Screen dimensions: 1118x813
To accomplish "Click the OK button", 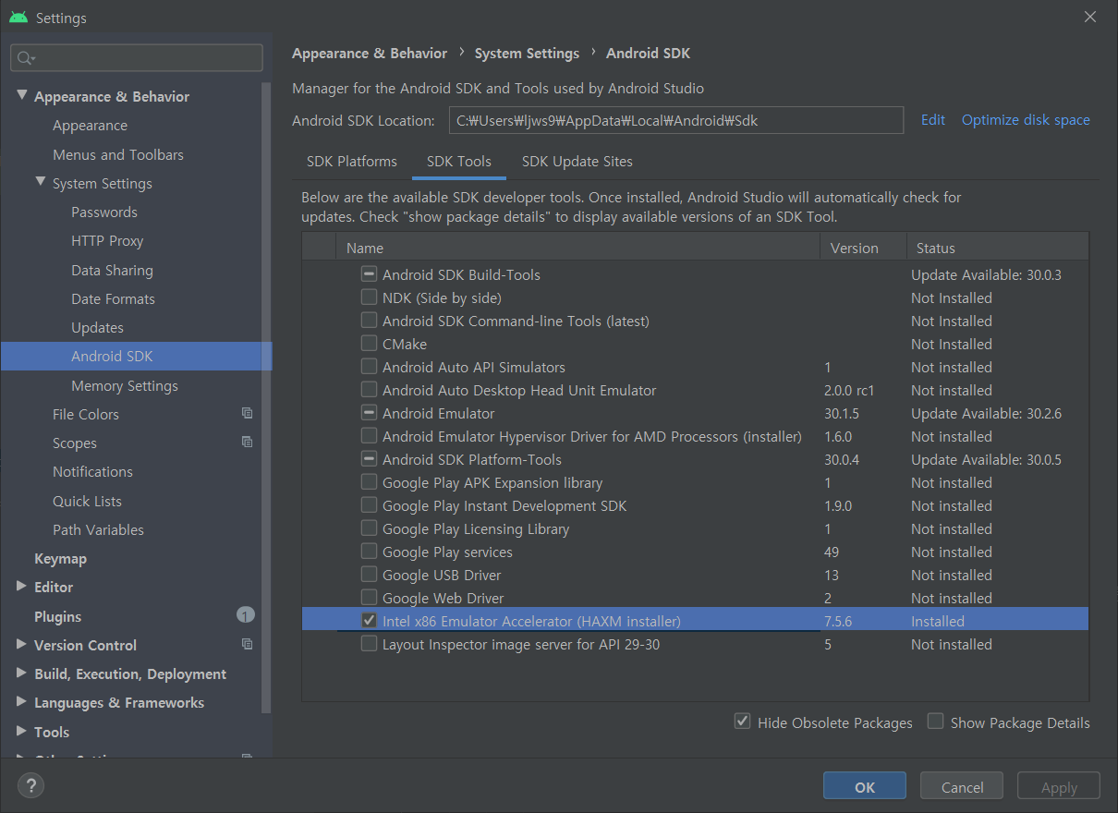I will pyautogui.click(x=865, y=787).
